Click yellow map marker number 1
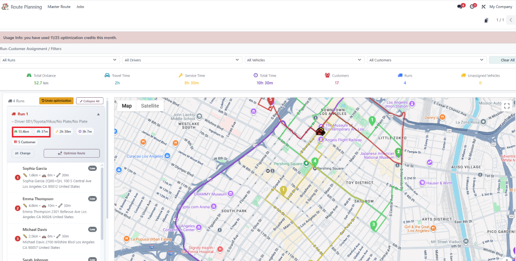This screenshot has height=261, width=516. (x=283, y=190)
